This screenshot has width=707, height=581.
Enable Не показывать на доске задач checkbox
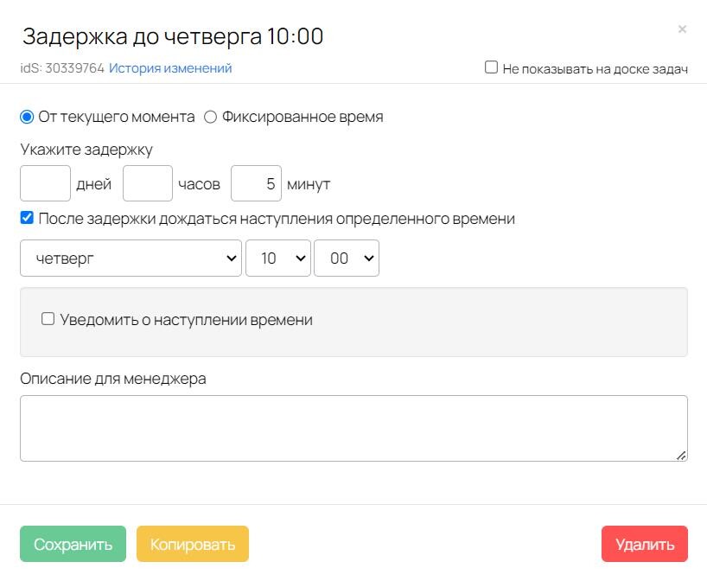491,67
